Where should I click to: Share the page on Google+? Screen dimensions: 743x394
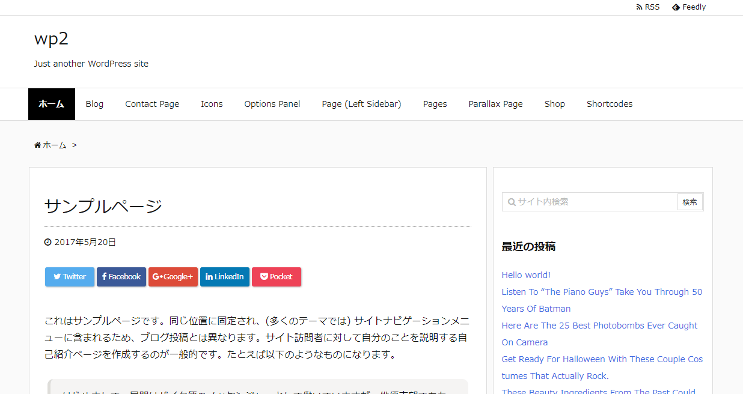[173, 277]
